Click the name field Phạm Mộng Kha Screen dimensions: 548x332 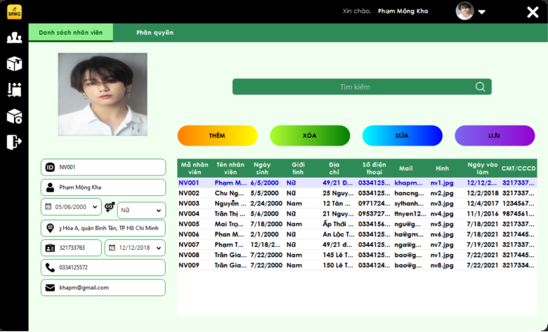(103, 187)
